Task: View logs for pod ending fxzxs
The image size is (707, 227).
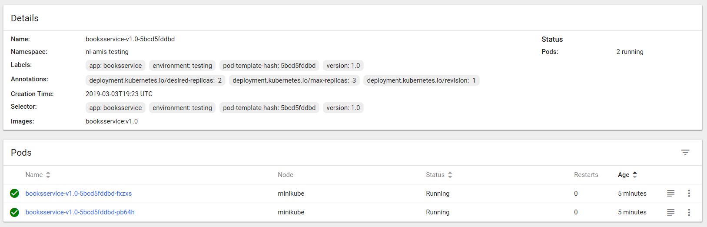Action: [670, 194]
